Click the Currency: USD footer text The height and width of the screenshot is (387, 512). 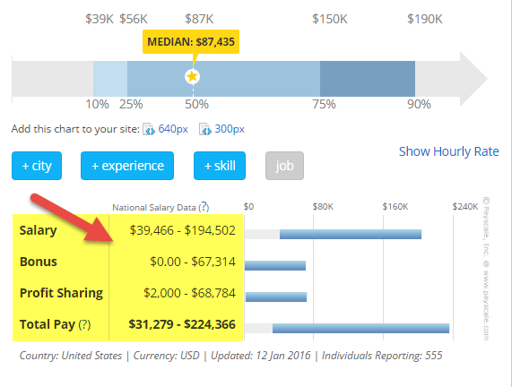[x=166, y=356]
